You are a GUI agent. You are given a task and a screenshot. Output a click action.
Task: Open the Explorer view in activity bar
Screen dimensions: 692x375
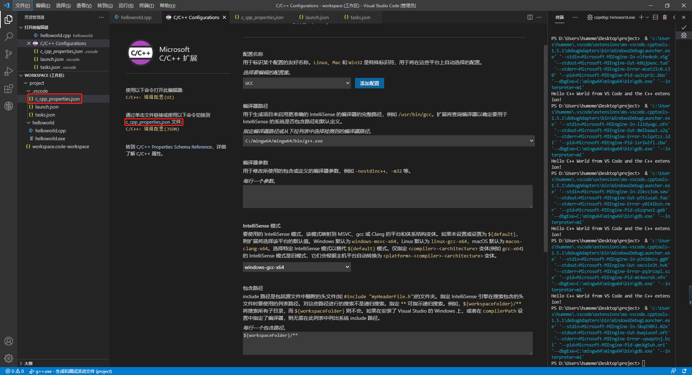click(9, 19)
